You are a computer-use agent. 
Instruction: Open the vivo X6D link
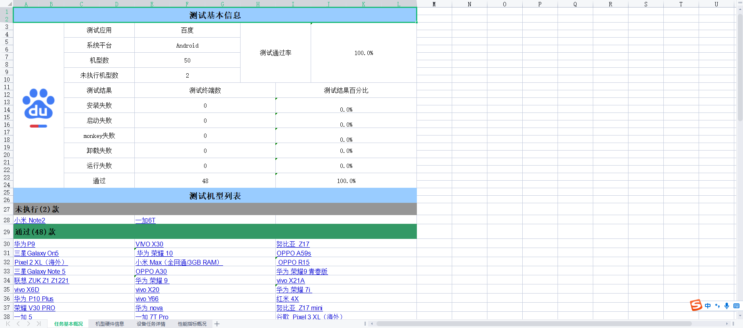27,290
